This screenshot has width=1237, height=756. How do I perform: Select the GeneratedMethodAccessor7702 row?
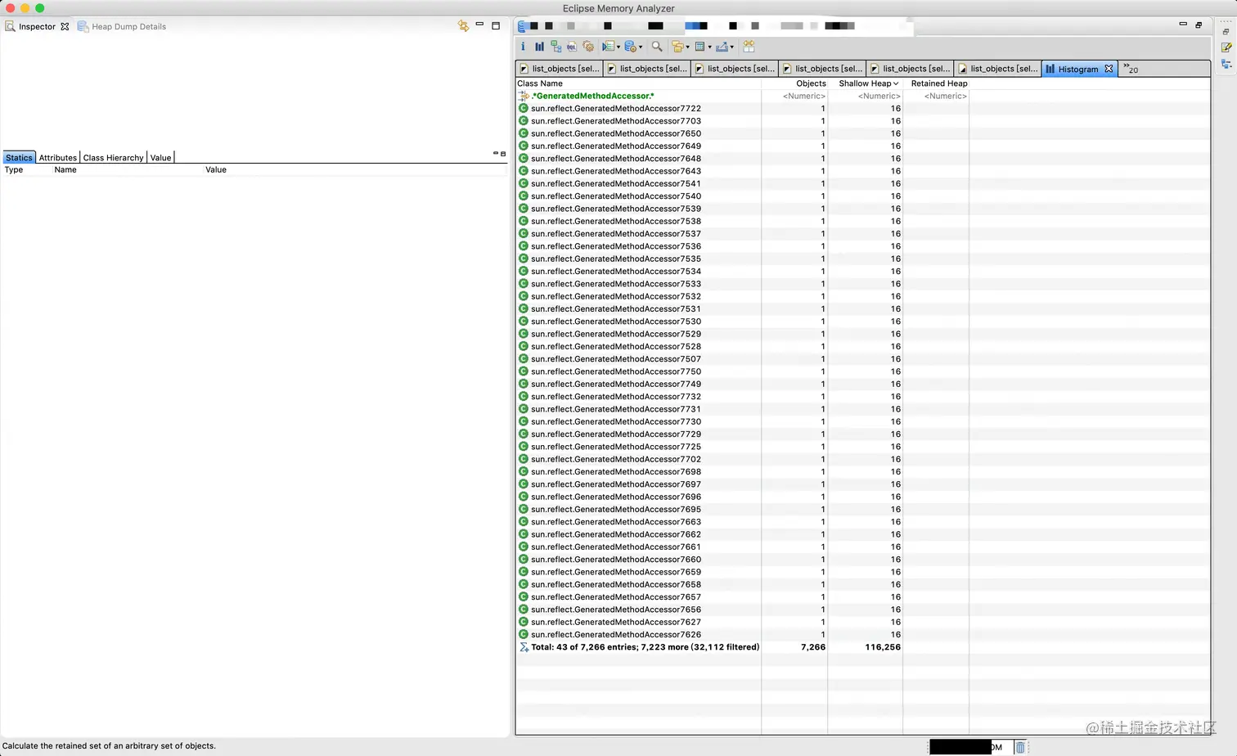863,459
